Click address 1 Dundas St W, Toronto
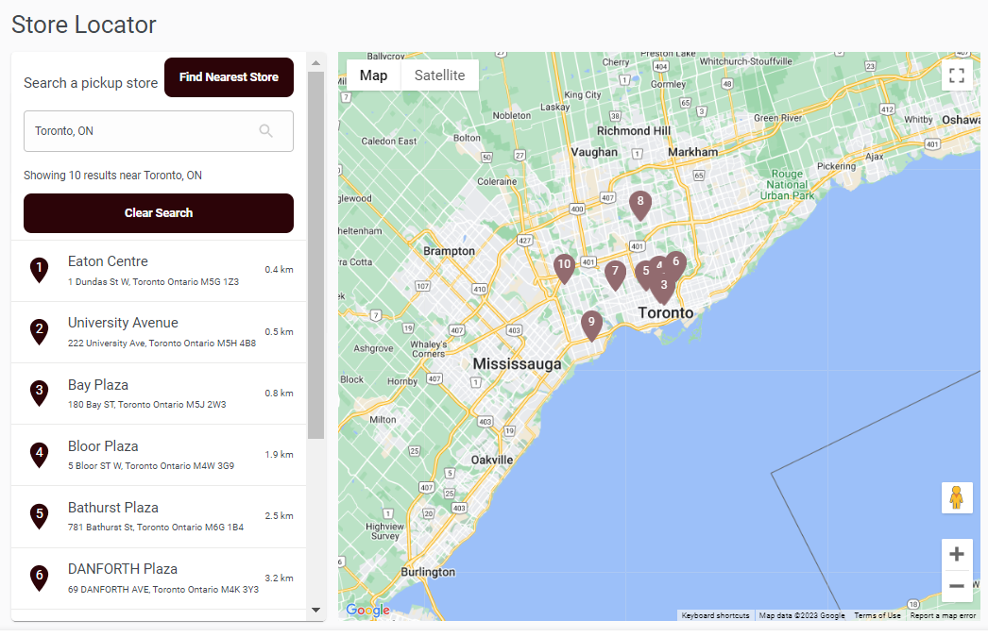Viewport: 988px width, 637px height. pos(153,282)
